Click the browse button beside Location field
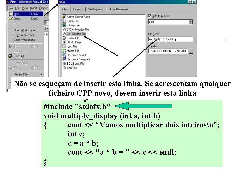Viewport: 240px width, 180px height. [x=191, y=51]
